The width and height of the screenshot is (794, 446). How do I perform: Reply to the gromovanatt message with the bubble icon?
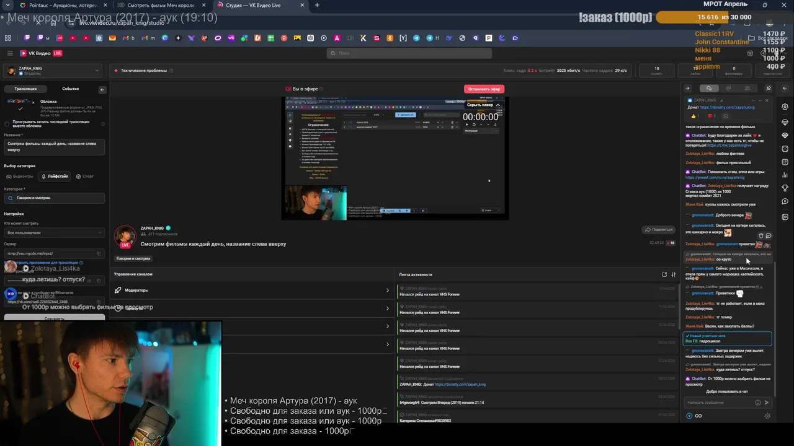tap(768, 236)
